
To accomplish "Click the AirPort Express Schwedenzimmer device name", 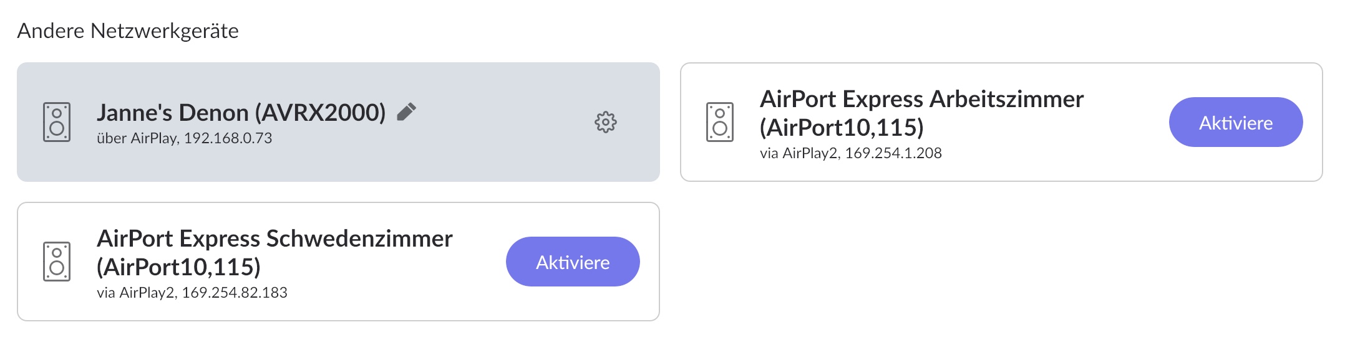I will (274, 252).
